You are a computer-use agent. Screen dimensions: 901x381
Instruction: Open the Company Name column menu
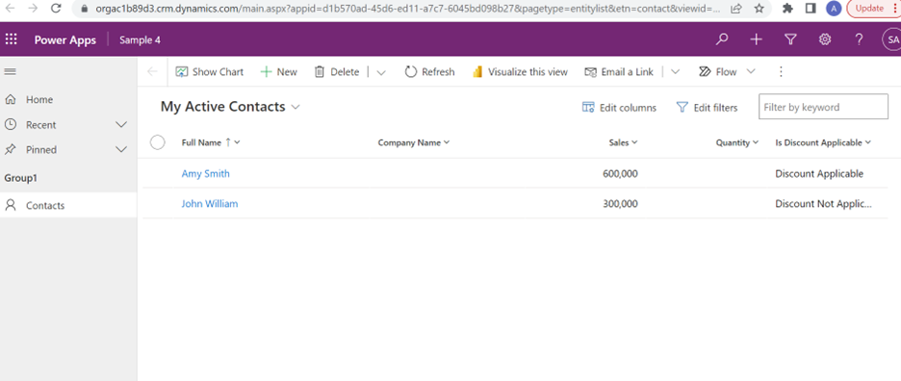414,142
